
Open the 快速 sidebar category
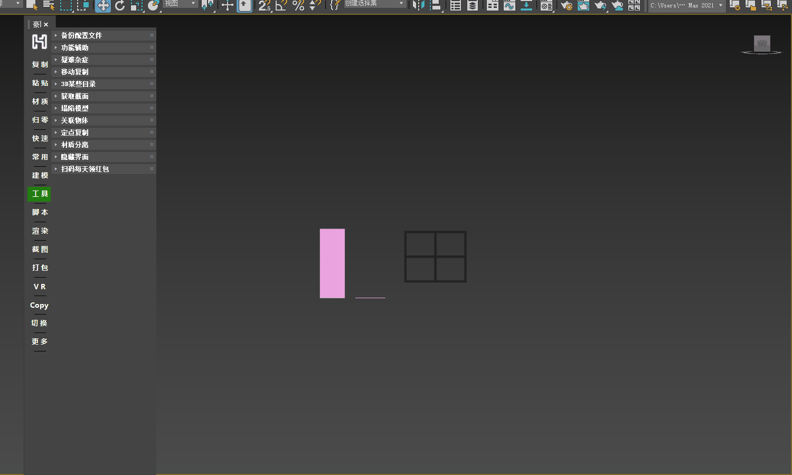coord(40,138)
